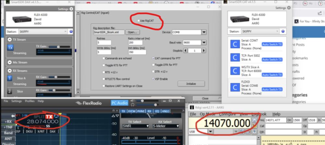
Task: Toggle the DTR +12 v checkbox
Action: pyautogui.click(x=153, y=72)
